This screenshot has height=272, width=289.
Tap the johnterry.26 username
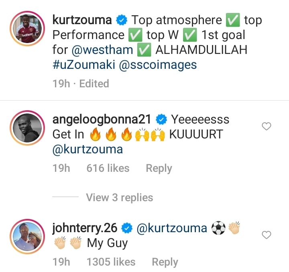(x=85, y=228)
